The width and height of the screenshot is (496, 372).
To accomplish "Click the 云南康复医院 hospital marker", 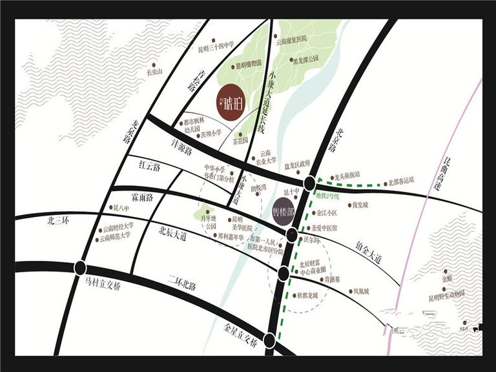I will pyautogui.click(x=274, y=36).
